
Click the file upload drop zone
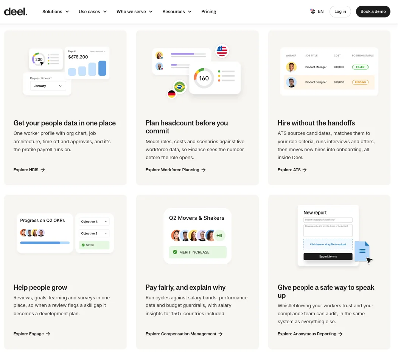[328, 244]
